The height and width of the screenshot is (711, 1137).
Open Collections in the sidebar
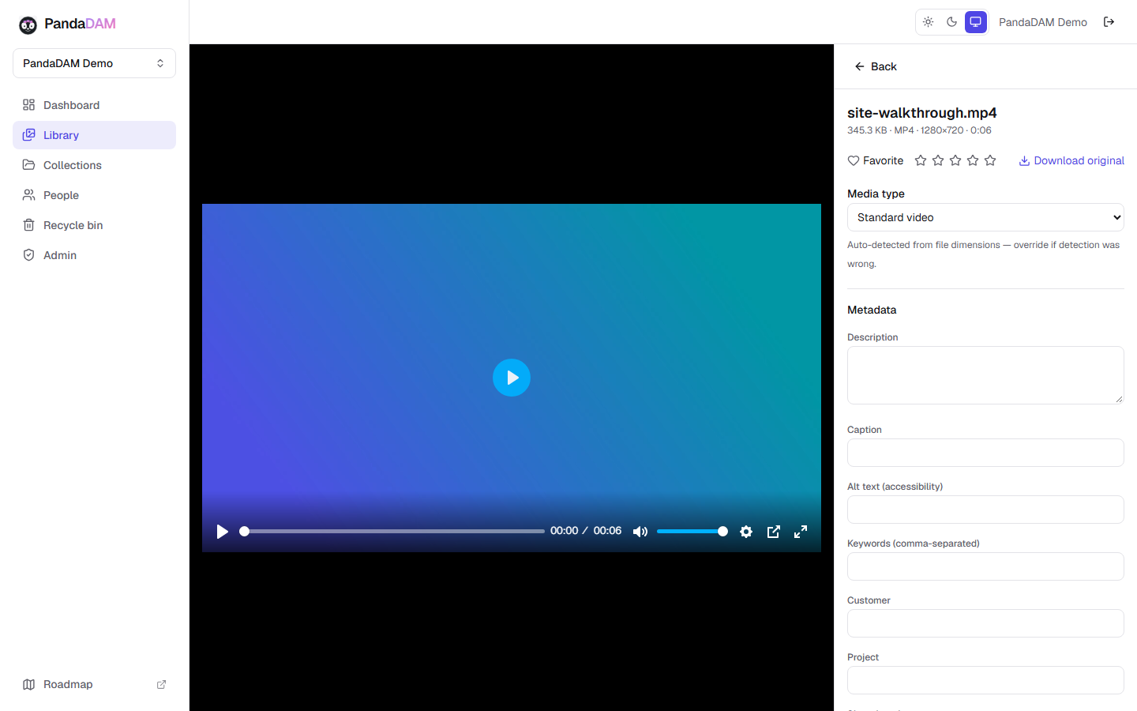[94, 165]
